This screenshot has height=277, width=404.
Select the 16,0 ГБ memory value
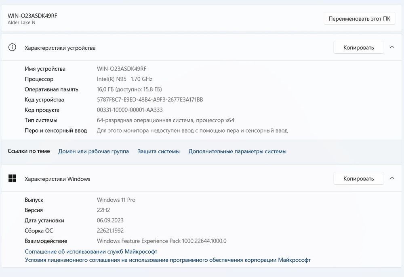[129, 89]
